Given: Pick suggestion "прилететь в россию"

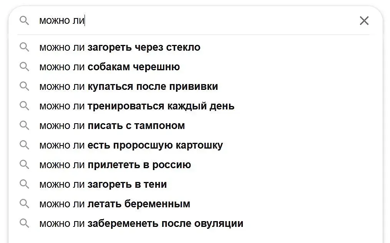Looking at the screenshot, I should coord(115,165).
